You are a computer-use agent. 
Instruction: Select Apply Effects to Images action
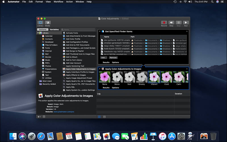76,75
